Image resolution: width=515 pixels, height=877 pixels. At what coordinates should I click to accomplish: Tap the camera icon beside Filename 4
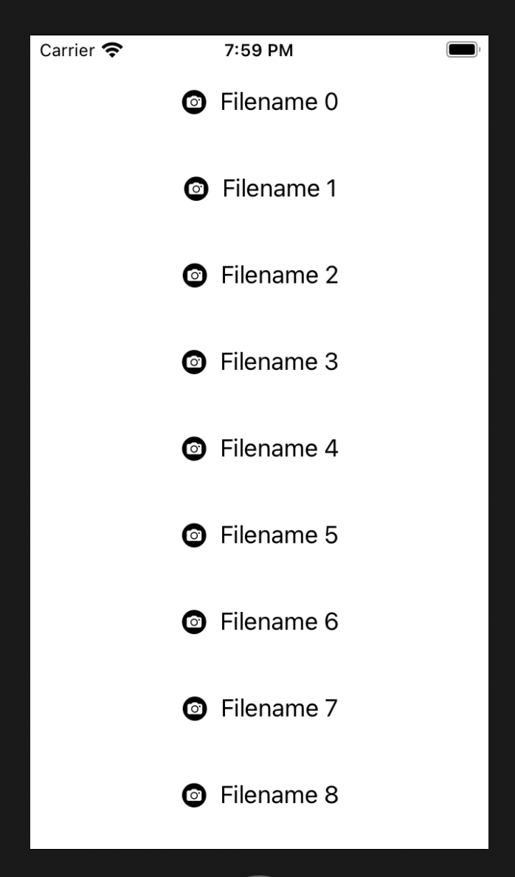(194, 449)
